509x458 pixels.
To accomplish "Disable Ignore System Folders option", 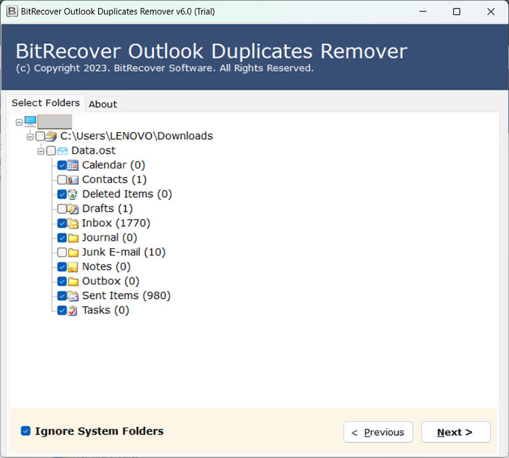I will [25, 431].
